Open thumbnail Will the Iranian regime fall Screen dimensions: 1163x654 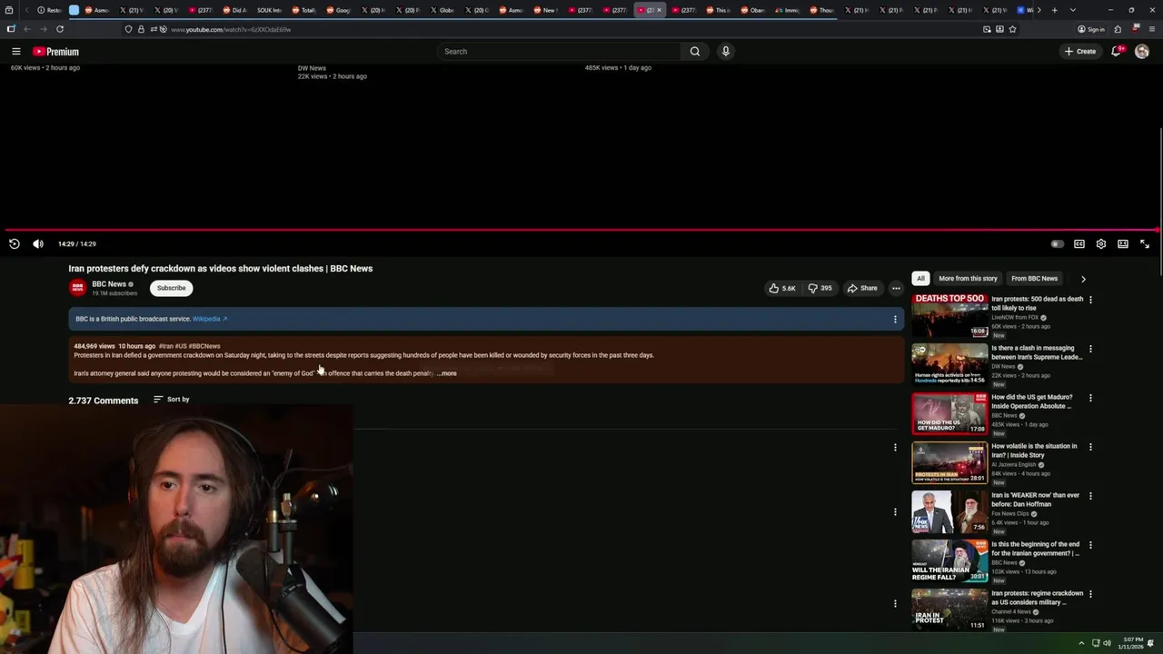949,560
